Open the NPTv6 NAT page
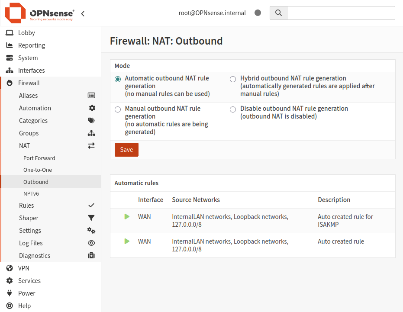The image size is (403, 312). pos(31,194)
